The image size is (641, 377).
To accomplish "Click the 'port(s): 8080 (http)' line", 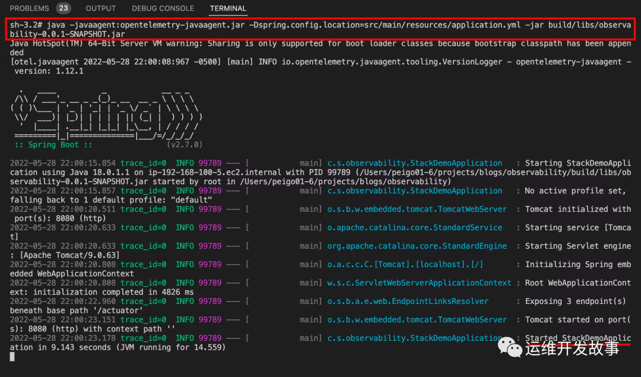I will (60, 218).
